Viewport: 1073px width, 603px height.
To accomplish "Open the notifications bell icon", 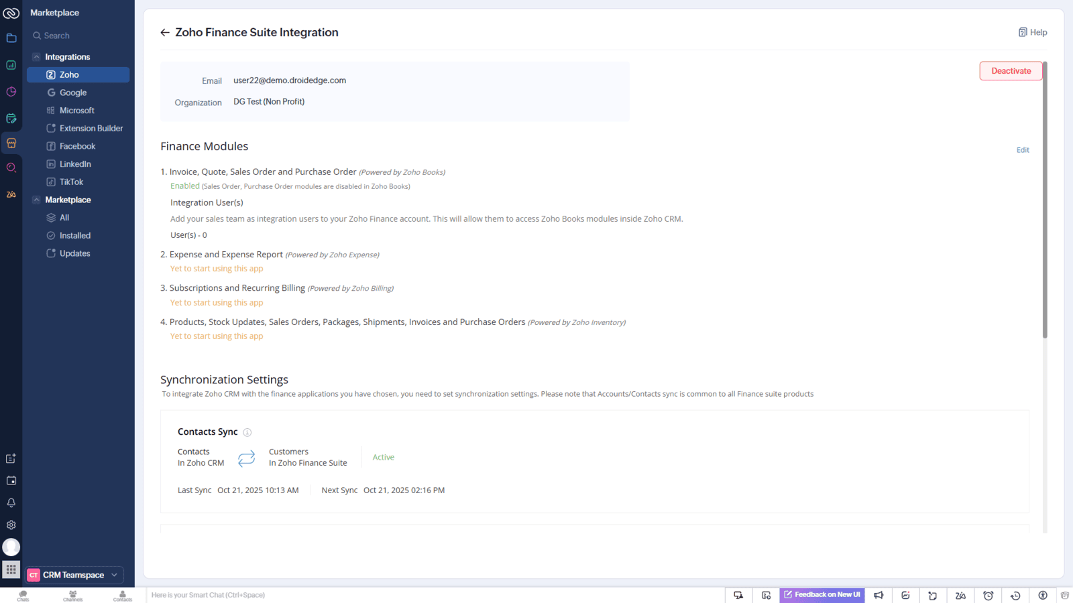I will tap(11, 503).
